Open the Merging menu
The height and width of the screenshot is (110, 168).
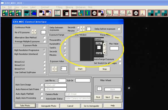(69, 7)
